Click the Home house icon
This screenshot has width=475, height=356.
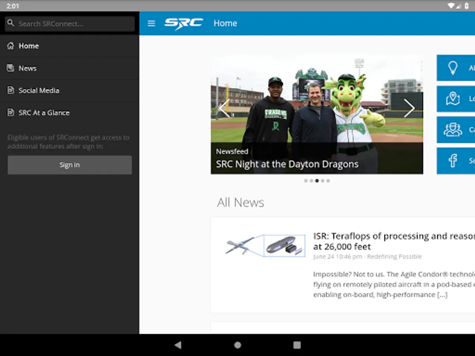[11, 46]
